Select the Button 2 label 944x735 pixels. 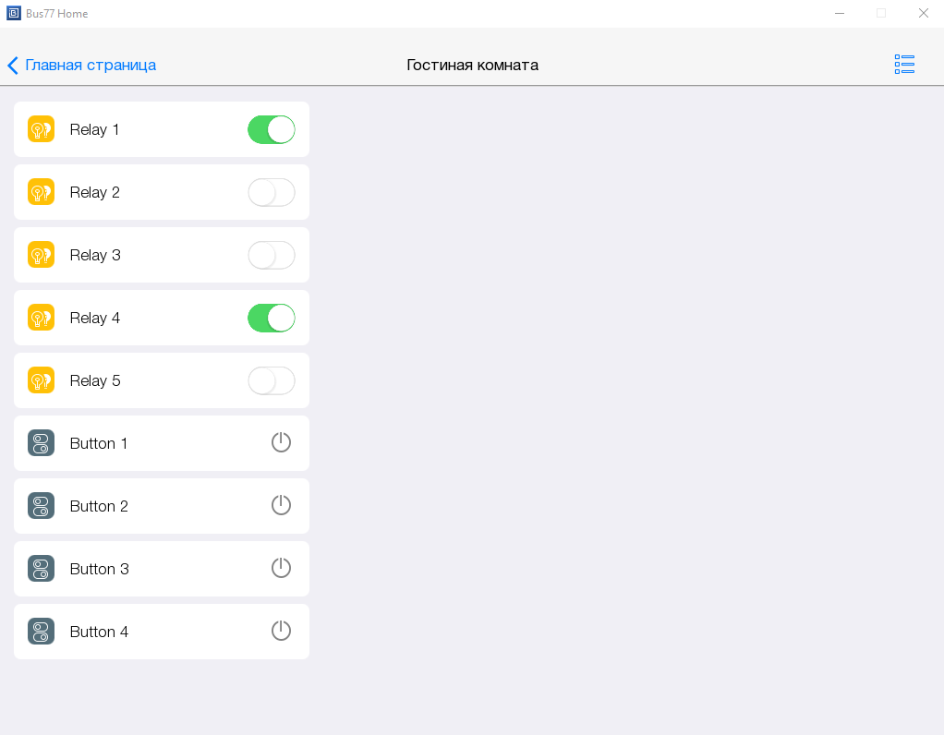coord(99,506)
